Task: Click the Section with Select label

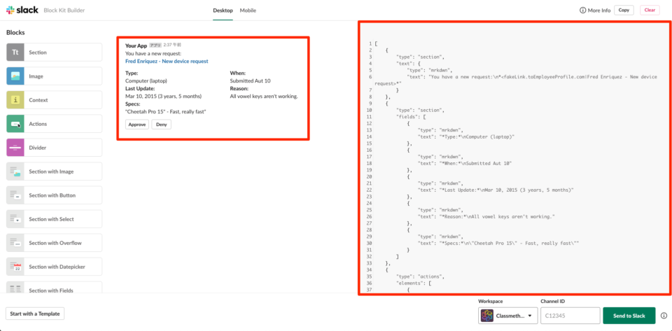Action: click(51, 219)
